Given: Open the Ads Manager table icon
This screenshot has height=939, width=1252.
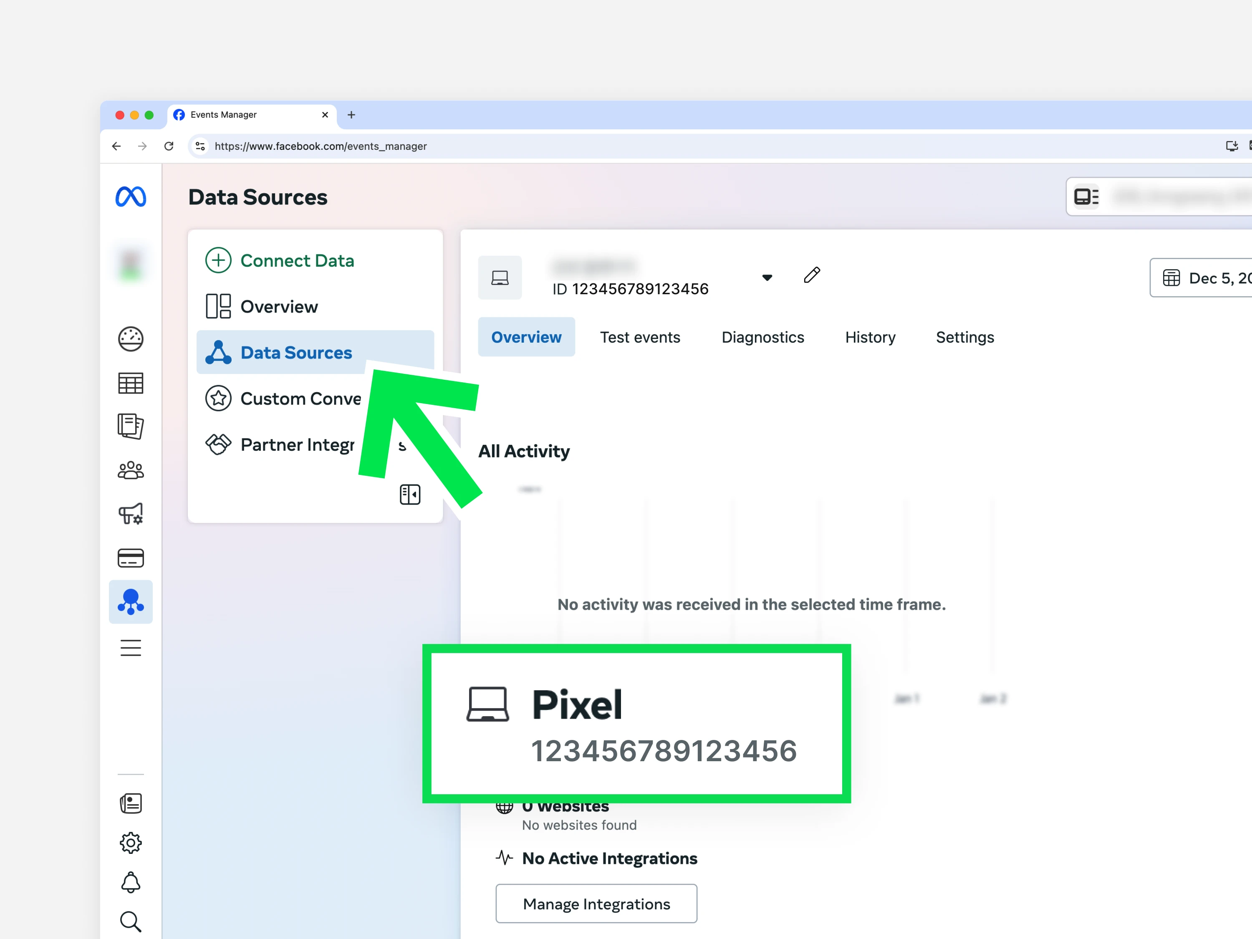Looking at the screenshot, I should tap(131, 383).
